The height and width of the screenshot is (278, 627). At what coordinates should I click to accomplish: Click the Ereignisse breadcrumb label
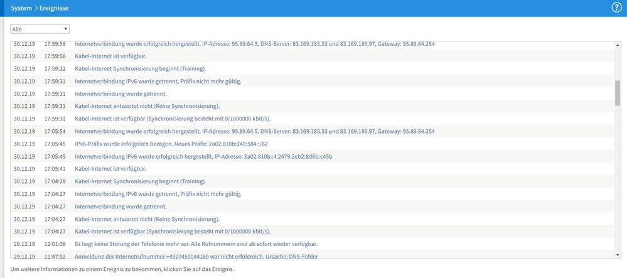[x=54, y=8]
